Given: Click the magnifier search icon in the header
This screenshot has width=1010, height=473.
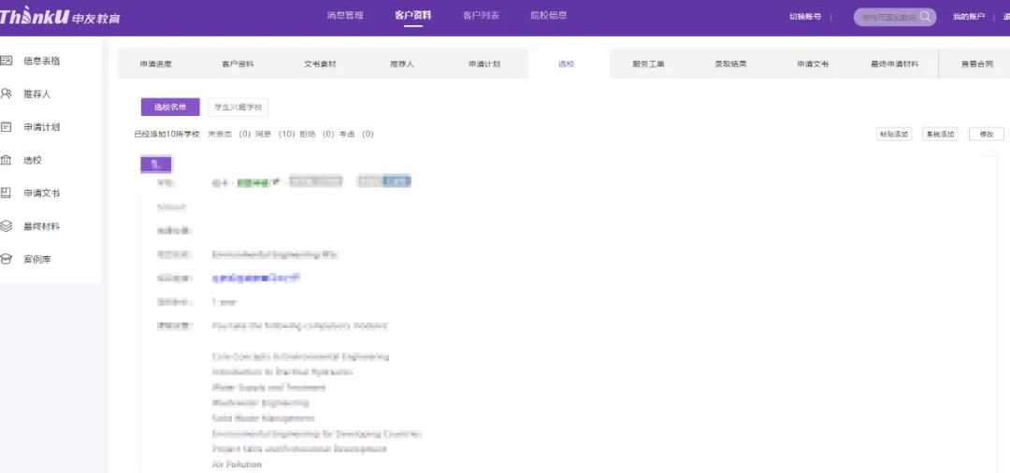Looking at the screenshot, I should pyautogui.click(x=925, y=17).
